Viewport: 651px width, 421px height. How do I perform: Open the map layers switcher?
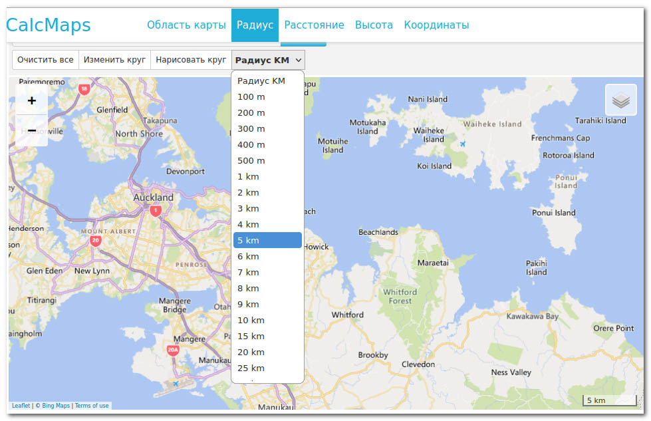(620, 100)
